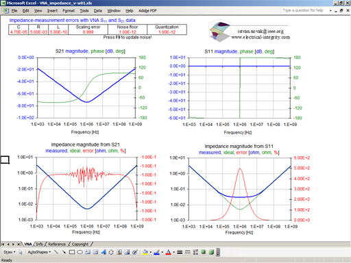The width and height of the screenshot is (351, 263).
Task: Select the C value cell 4.70E-05
Action: 19,32
